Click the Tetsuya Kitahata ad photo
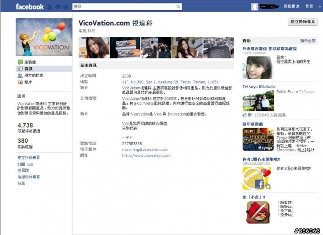This screenshot has height=235, width=323. pos(258,101)
